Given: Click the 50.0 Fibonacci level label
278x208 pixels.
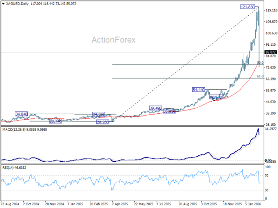Looking at the screenshot, I should 260,62.
